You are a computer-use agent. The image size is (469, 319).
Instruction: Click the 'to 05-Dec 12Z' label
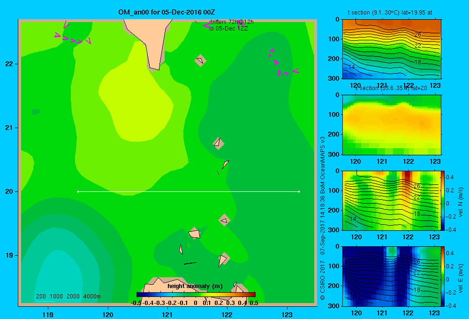[x=228, y=29]
